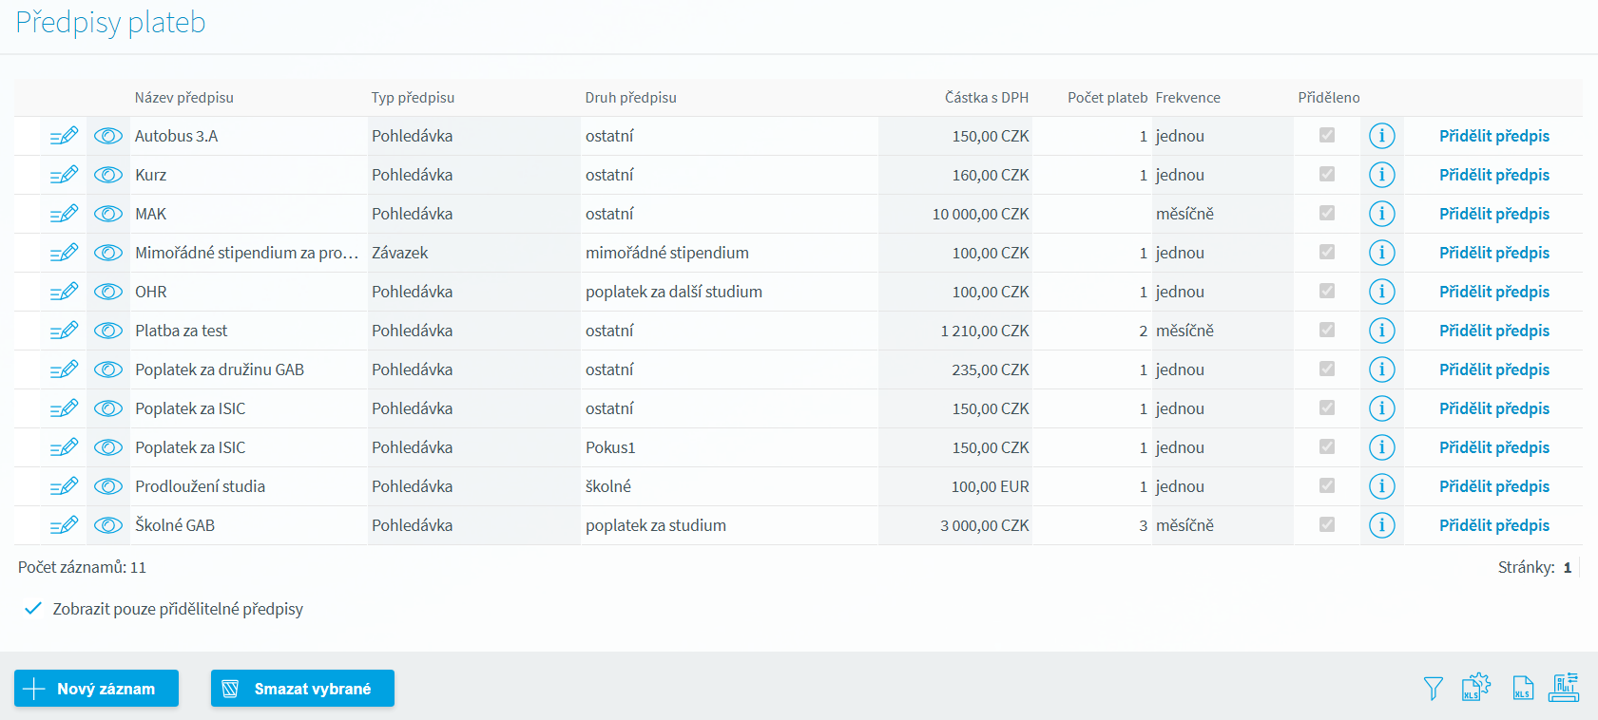Edit the Autobus 3.A record
The width and height of the screenshot is (1598, 720).
point(64,136)
